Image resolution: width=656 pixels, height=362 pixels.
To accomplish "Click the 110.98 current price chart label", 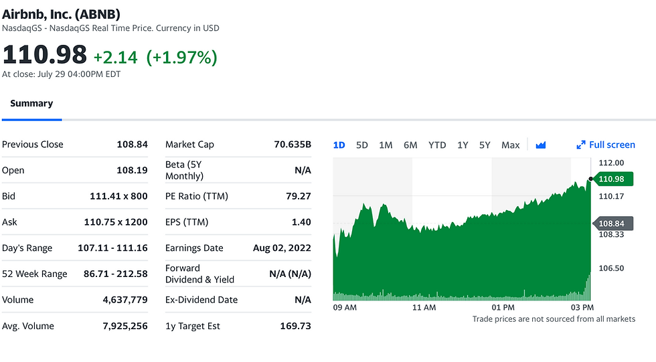I will (x=610, y=179).
